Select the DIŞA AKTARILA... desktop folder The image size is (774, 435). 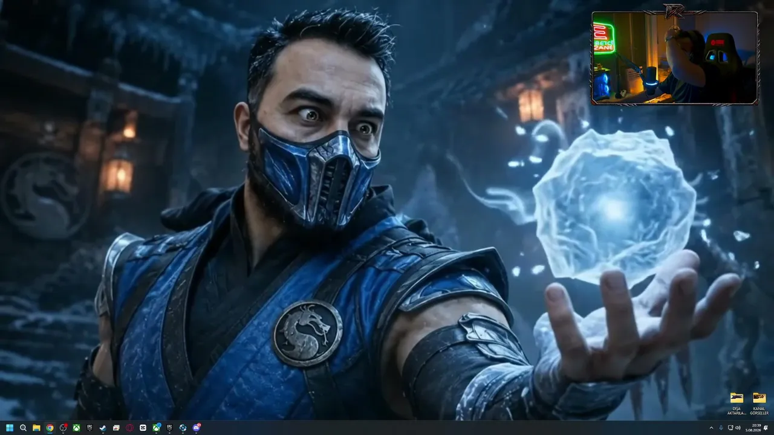click(x=737, y=404)
